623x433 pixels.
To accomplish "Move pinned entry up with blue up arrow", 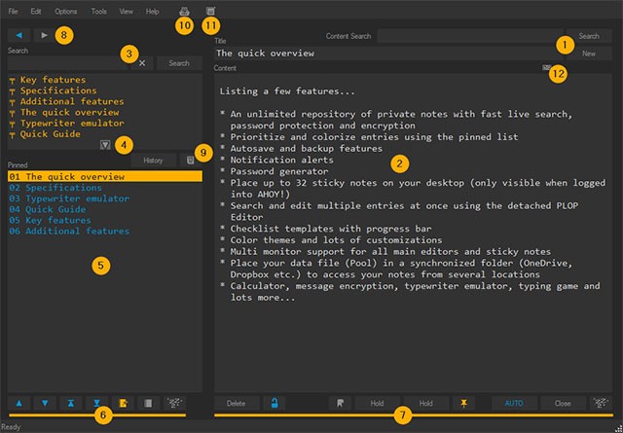I will [x=19, y=402].
